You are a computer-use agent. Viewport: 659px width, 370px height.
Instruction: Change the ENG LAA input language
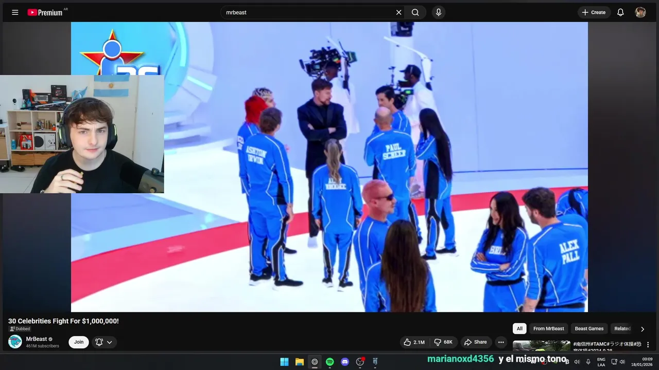[x=601, y=362]
